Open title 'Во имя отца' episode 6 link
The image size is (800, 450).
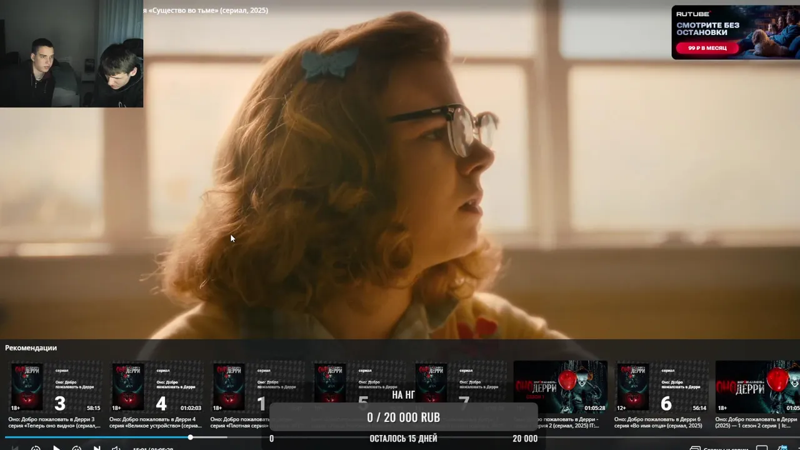pyautogui.click(x=659, y=422)
